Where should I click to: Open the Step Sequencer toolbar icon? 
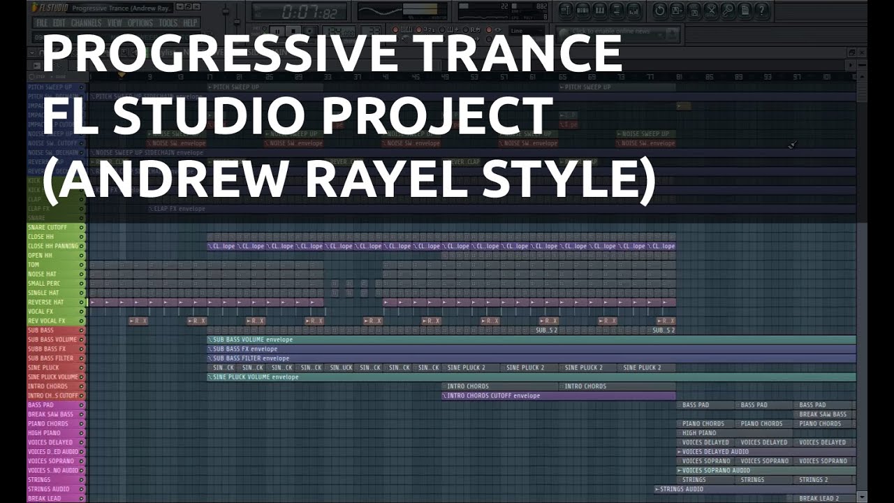coord(583,10)
